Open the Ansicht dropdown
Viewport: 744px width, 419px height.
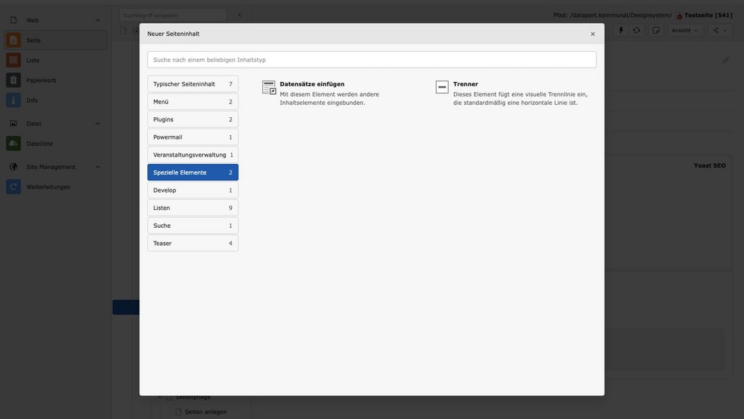pyautogui.click(x=685, y=30)
